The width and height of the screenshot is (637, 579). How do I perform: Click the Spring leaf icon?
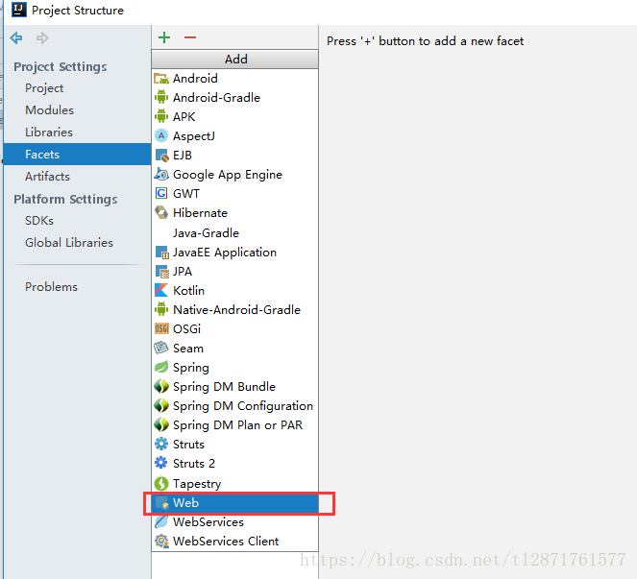[x=161, y=368]
